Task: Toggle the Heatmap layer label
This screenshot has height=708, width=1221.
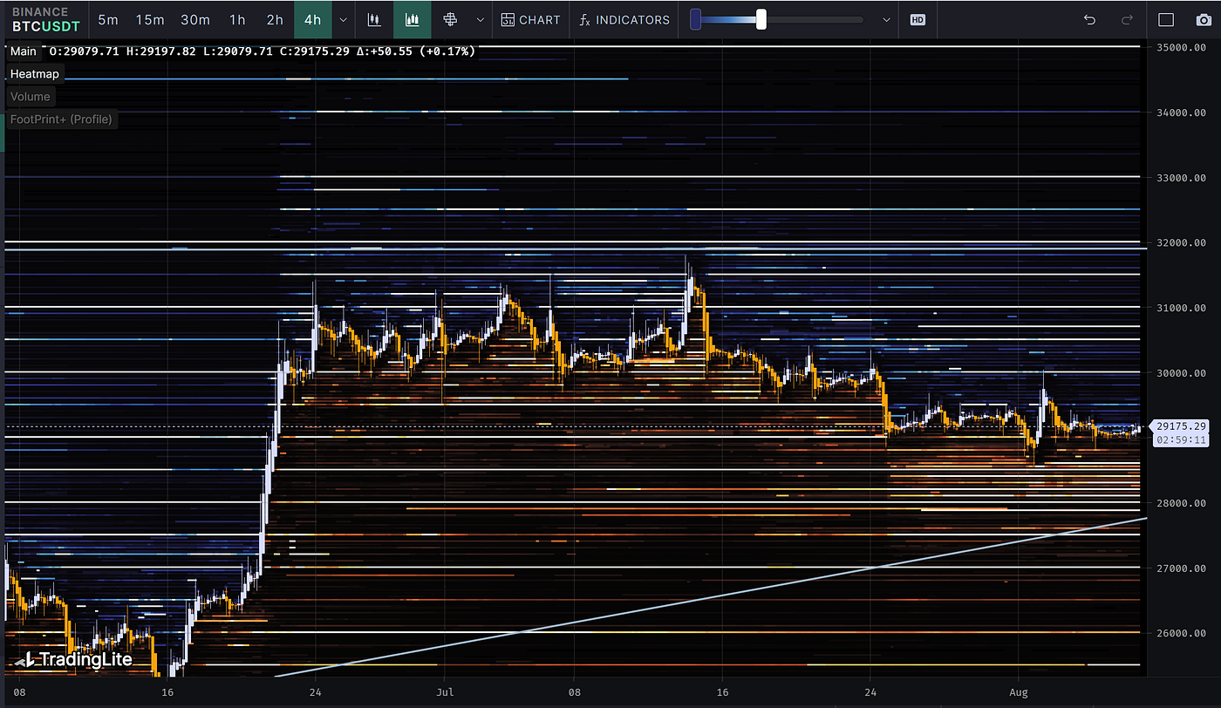Action: (x=35, y=74)
